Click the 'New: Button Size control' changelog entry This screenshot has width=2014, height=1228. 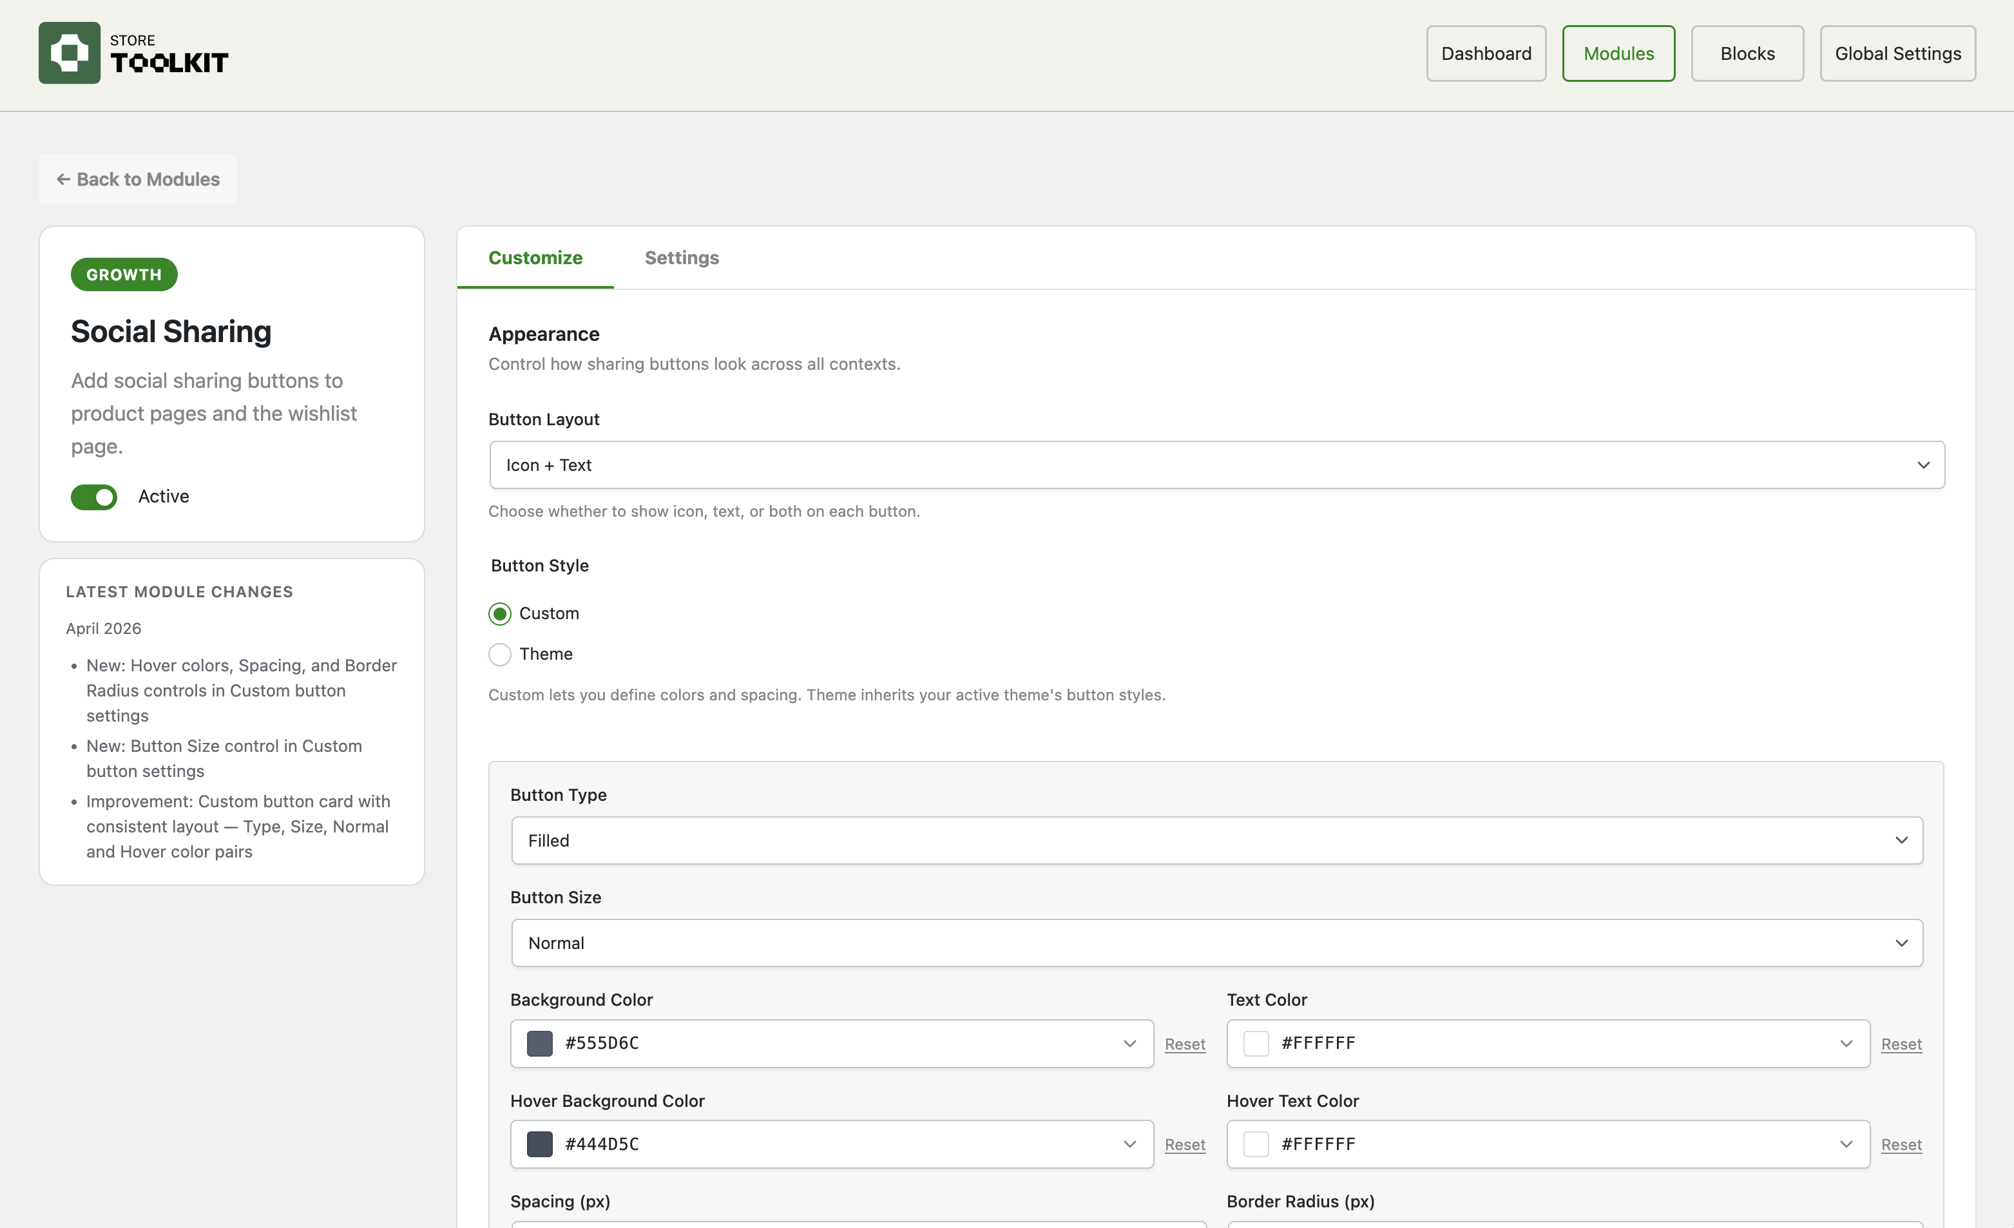224,759
